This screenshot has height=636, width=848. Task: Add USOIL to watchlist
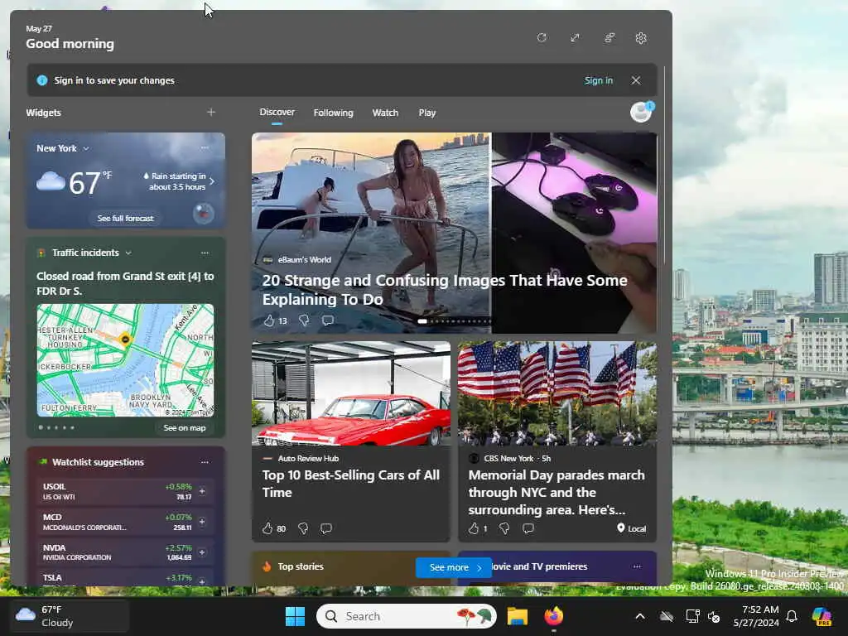202,491
